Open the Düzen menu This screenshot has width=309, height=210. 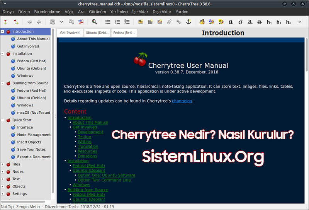[x=24, y=12]
